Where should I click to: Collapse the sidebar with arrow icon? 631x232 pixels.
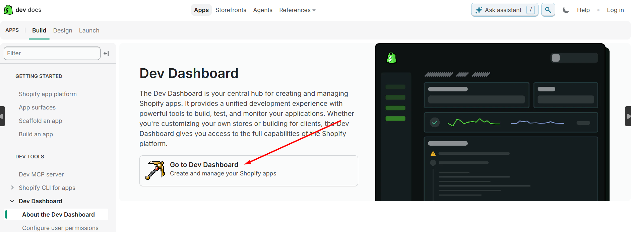tap(106, 53)
